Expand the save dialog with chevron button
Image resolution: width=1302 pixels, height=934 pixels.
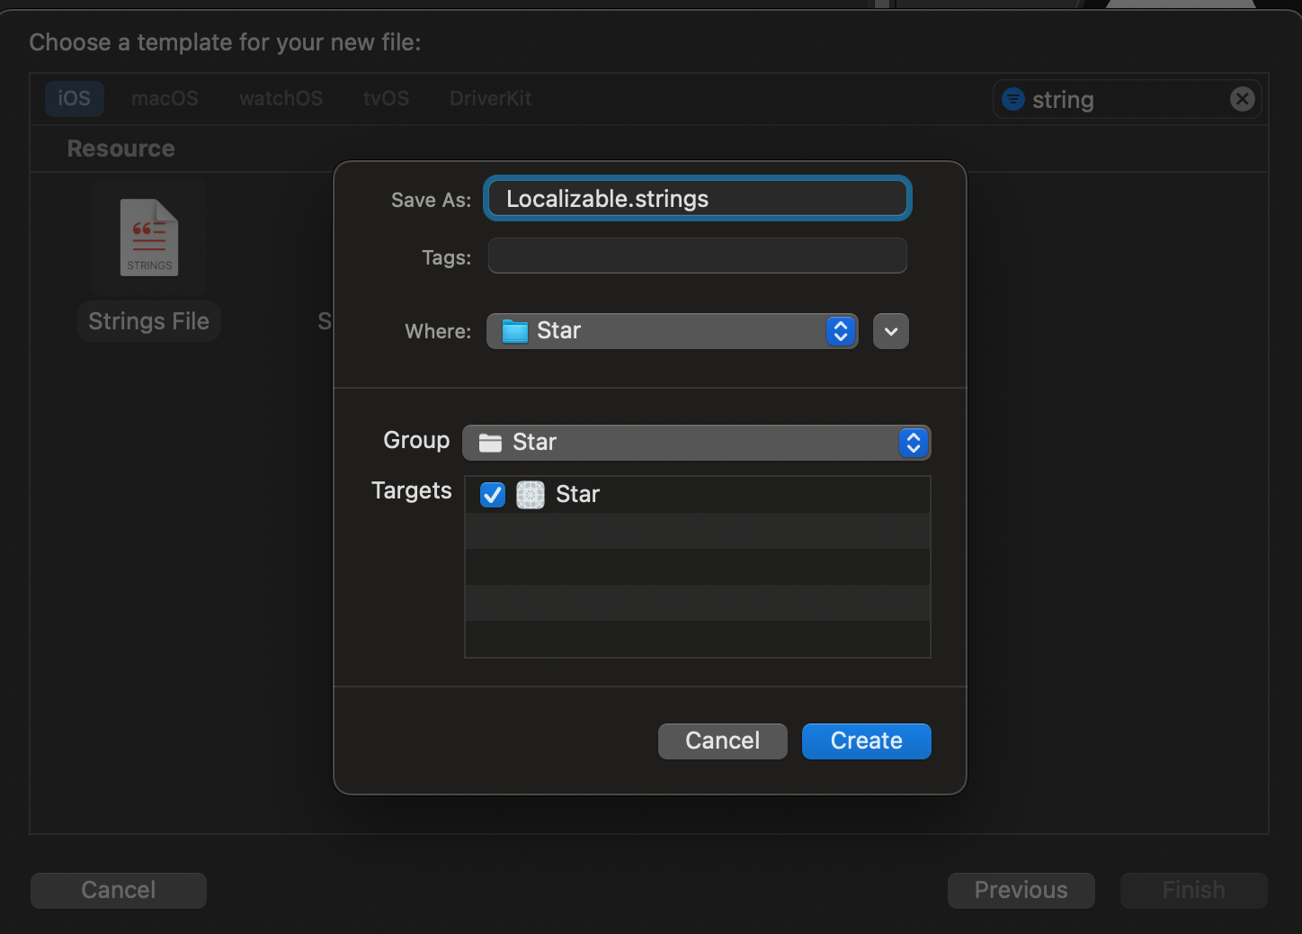891,331
